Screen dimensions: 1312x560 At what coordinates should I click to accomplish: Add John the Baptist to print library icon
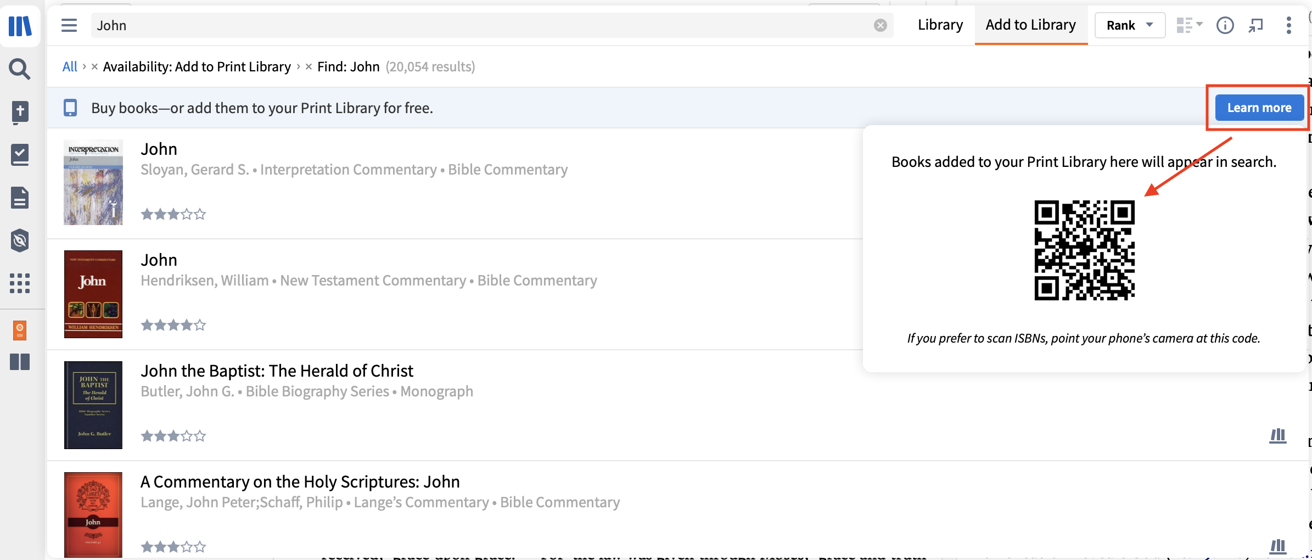(1278, 436)
